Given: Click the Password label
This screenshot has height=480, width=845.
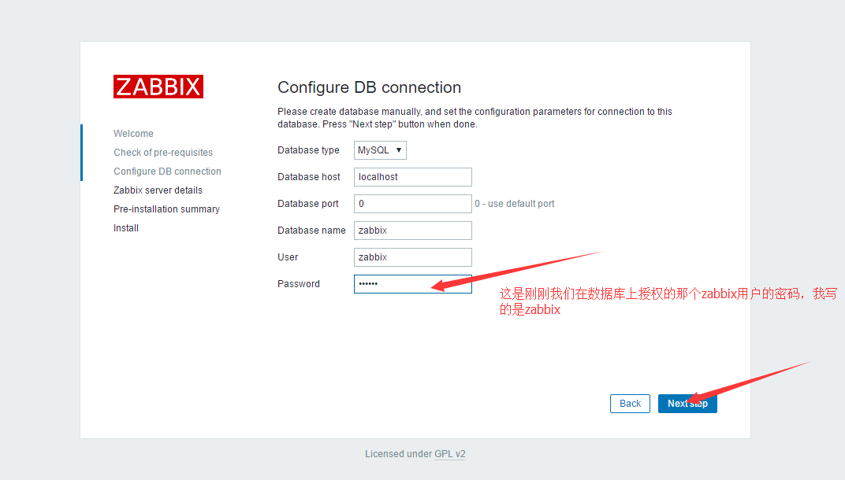Looking at the screenshot, I should click(299, 283).
